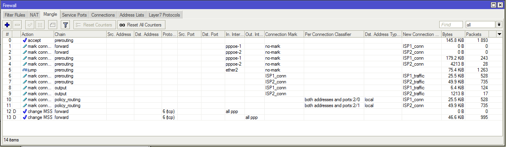Click the change MSS icon in row 12
The width and height of the screenshot is (506, 147).
(x=25, y=111)
